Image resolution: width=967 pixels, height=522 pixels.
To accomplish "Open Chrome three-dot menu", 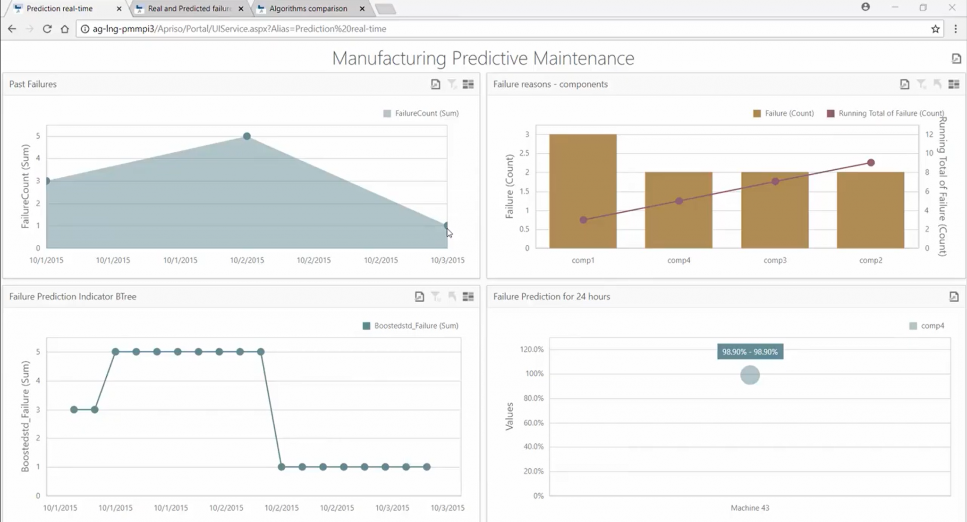I will click(x=956, y=29).
